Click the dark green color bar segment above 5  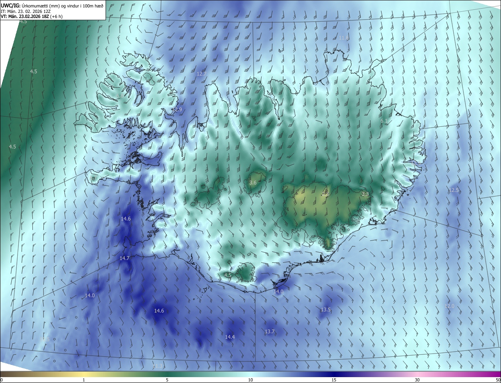coord(167,374)
